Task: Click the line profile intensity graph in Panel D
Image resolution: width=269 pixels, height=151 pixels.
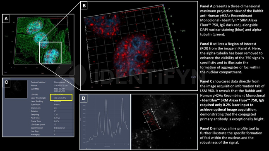Action: click(105, 122)
